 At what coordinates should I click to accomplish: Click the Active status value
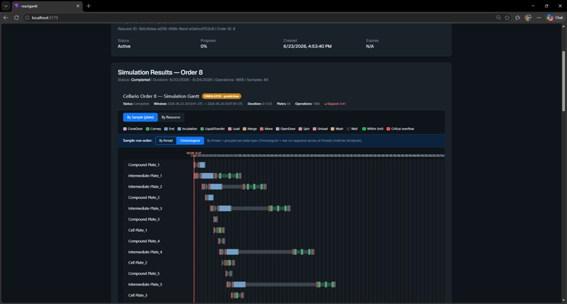tap(124, 47)
